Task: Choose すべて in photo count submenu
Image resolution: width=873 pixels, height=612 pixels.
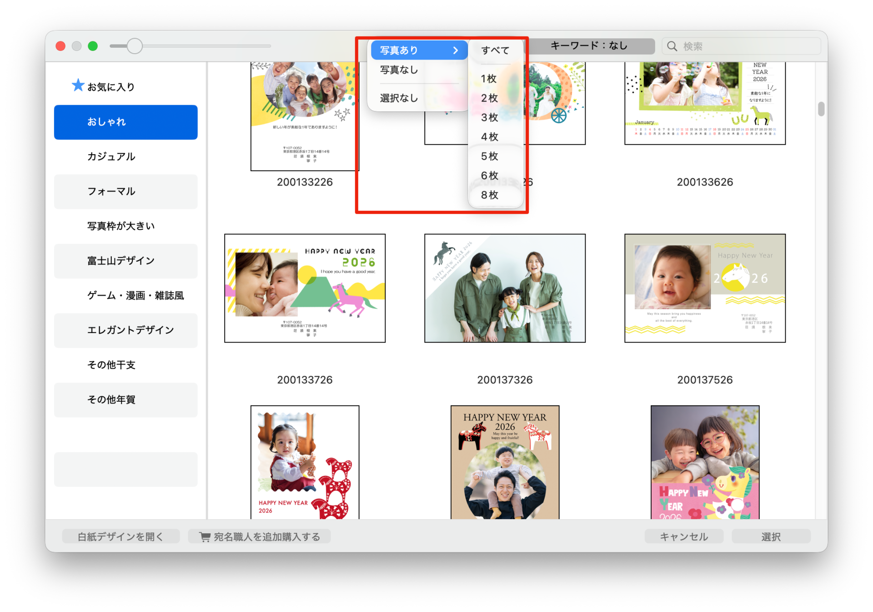Action: click(x=495, y=51)
